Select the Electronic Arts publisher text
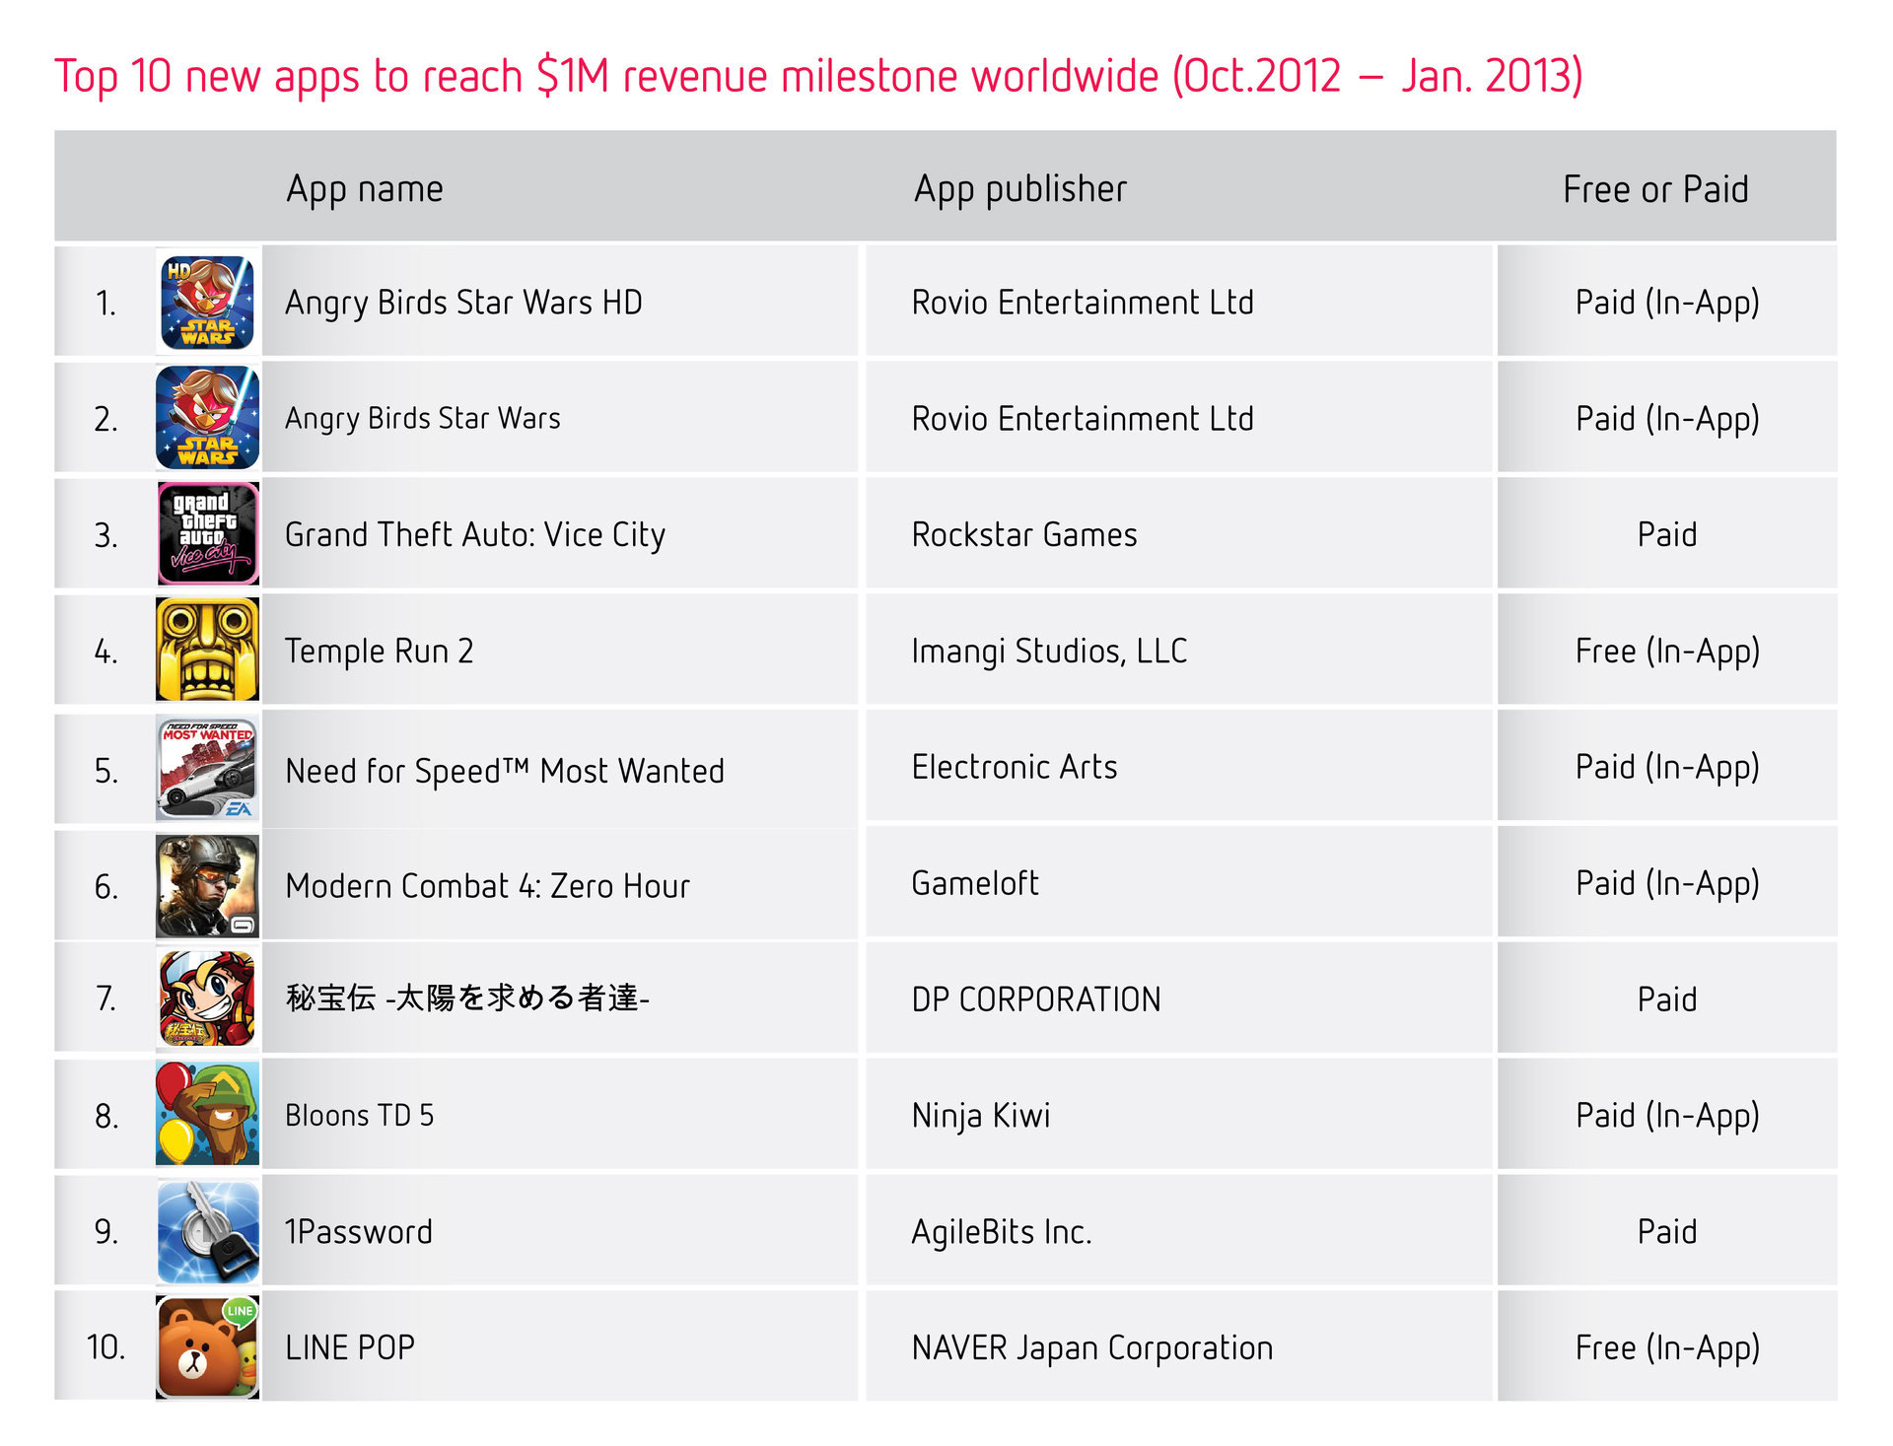1893x1446 pixels. tap(1014, 767)
